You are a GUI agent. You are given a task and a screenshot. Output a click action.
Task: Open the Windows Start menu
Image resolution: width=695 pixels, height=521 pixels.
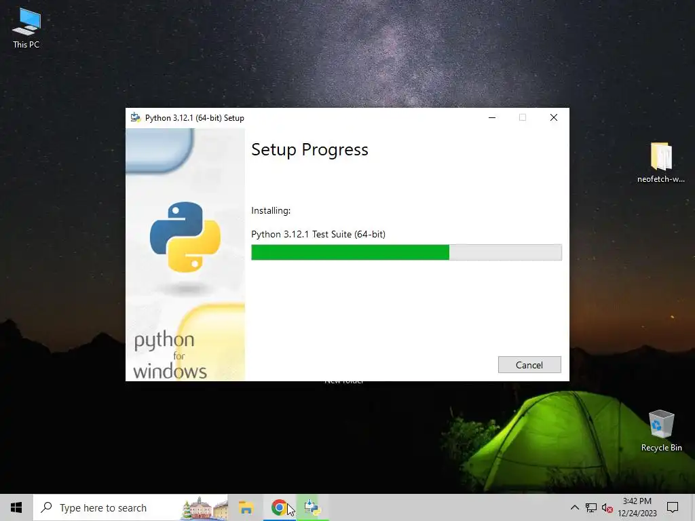pos(16,507)
